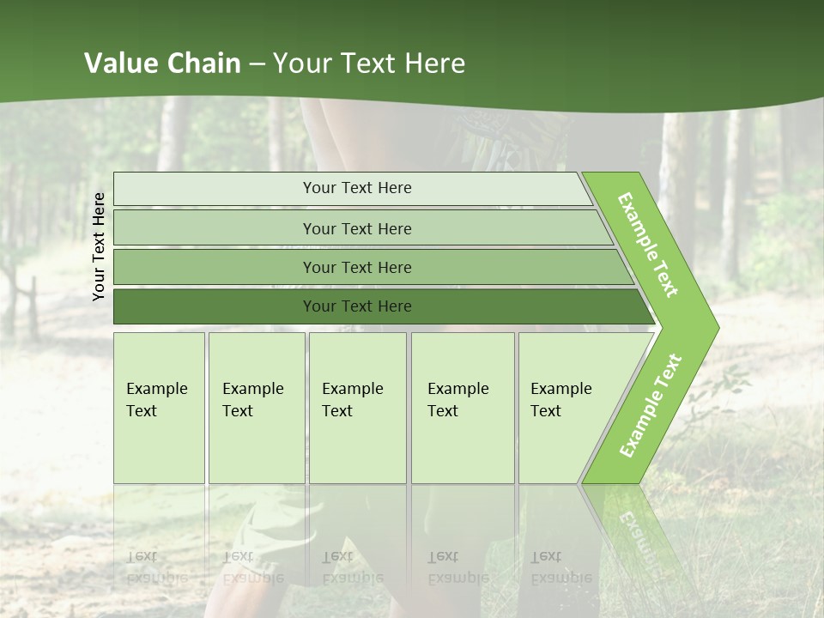
Task: Select the second "Your Text Here" bar
Action: 357,228
